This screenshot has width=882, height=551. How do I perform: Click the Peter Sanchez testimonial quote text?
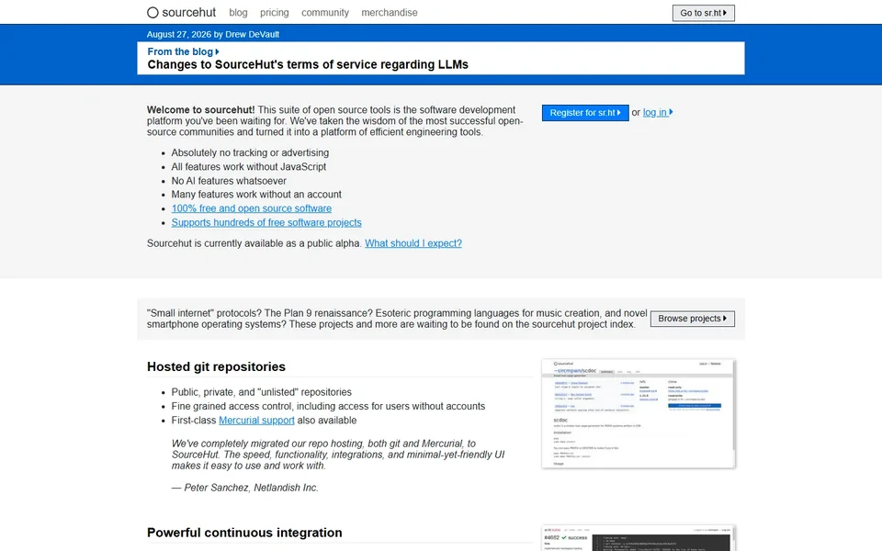coord(338,455)
